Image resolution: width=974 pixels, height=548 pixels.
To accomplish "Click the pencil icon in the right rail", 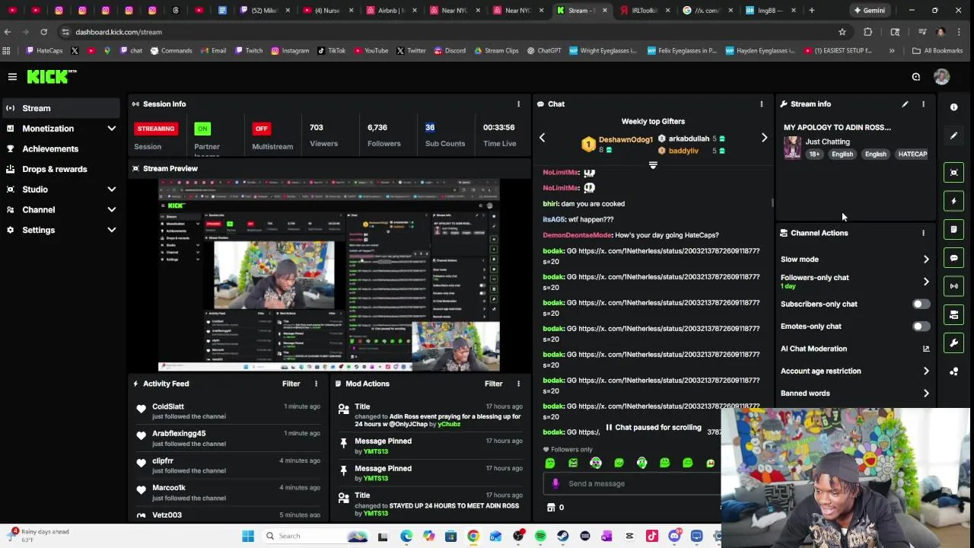I will (953, 135).
